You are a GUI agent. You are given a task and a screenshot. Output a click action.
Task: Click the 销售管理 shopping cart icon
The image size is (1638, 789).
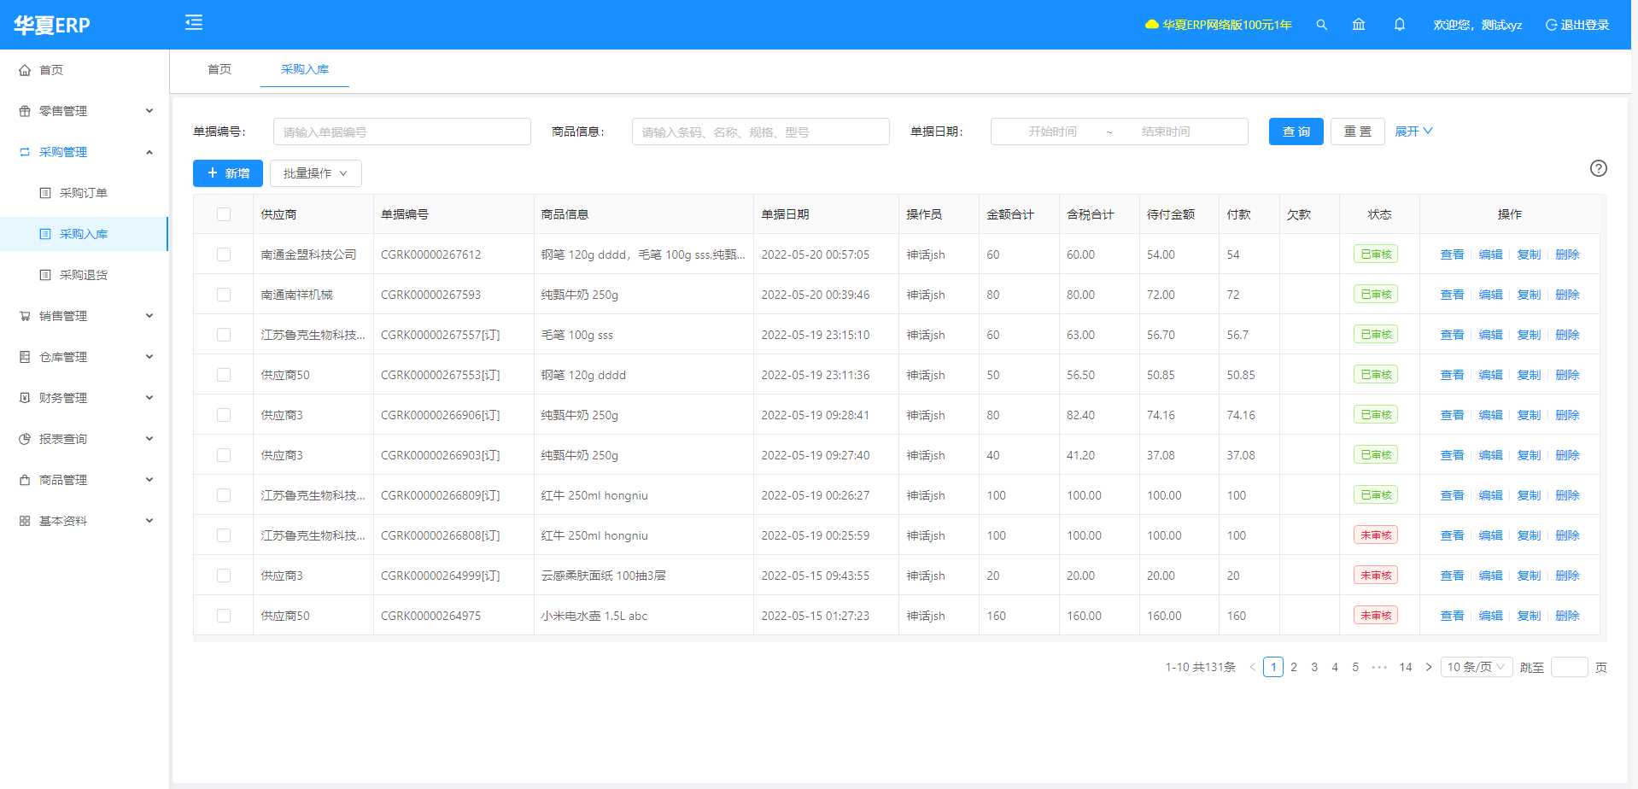click(25, 316)
